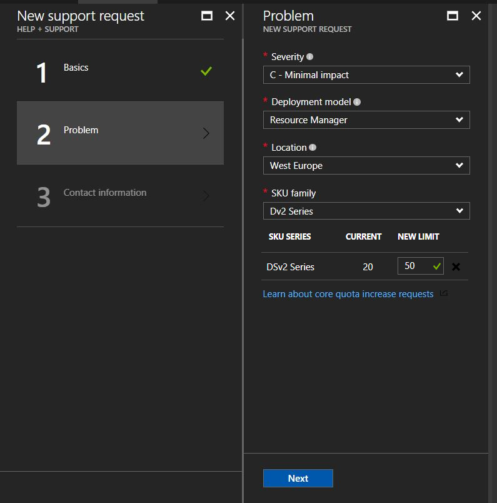Image resolution: width=497 pixels, height=503 pixels.
Task: Close the Problem blade
Action: click(x=476, y=16)
